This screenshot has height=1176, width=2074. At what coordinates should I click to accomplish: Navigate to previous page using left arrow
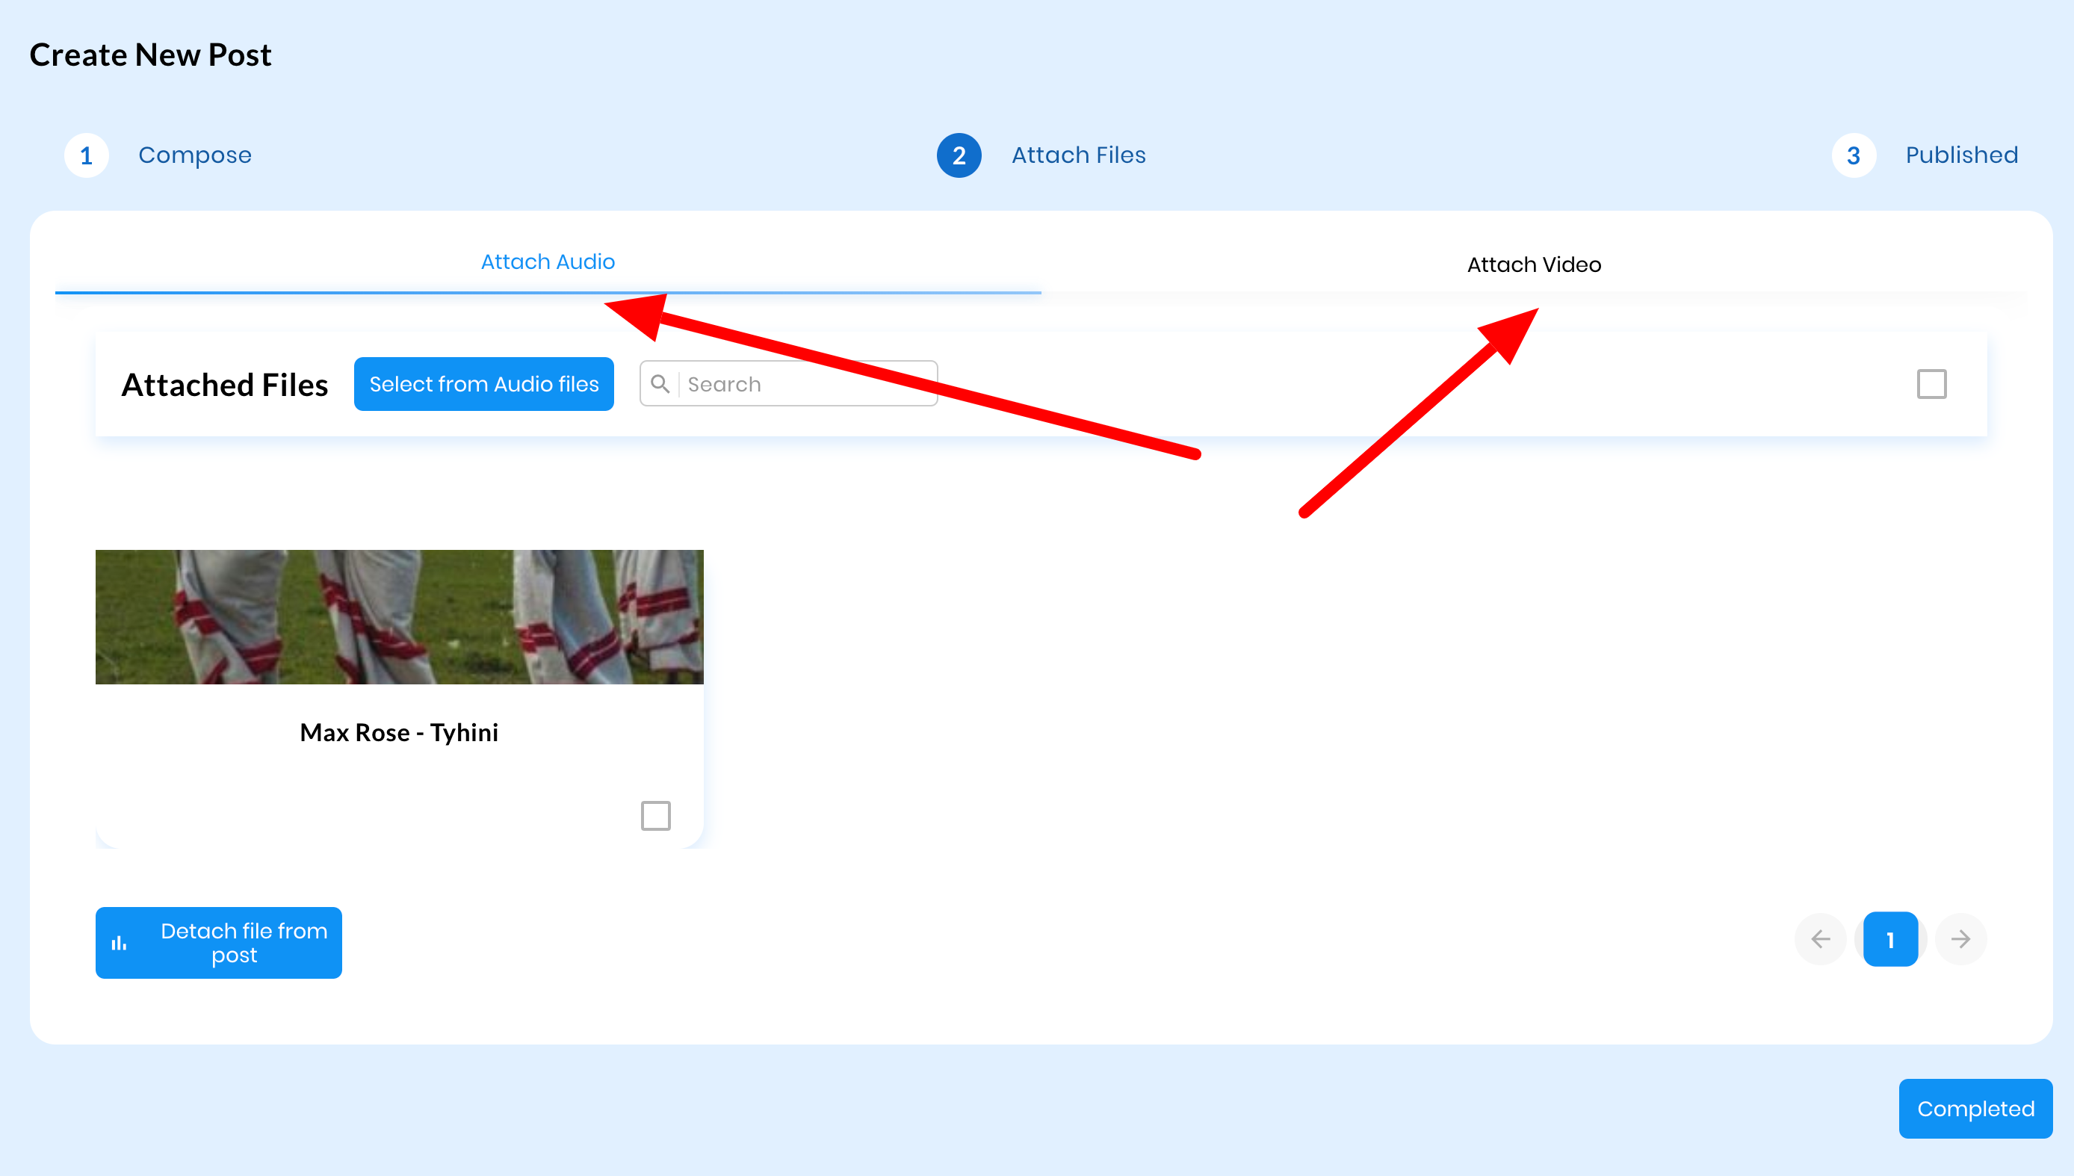click(1821, 940)
